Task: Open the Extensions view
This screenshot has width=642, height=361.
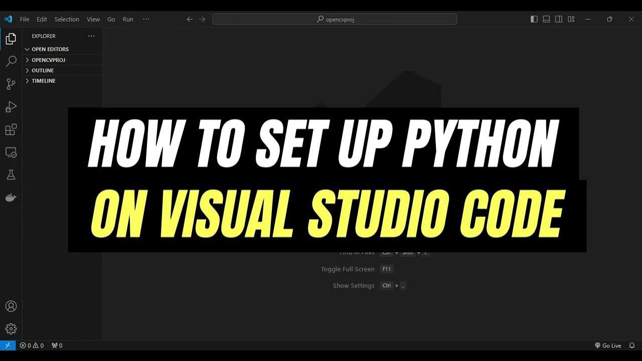Action: [11, 130]
